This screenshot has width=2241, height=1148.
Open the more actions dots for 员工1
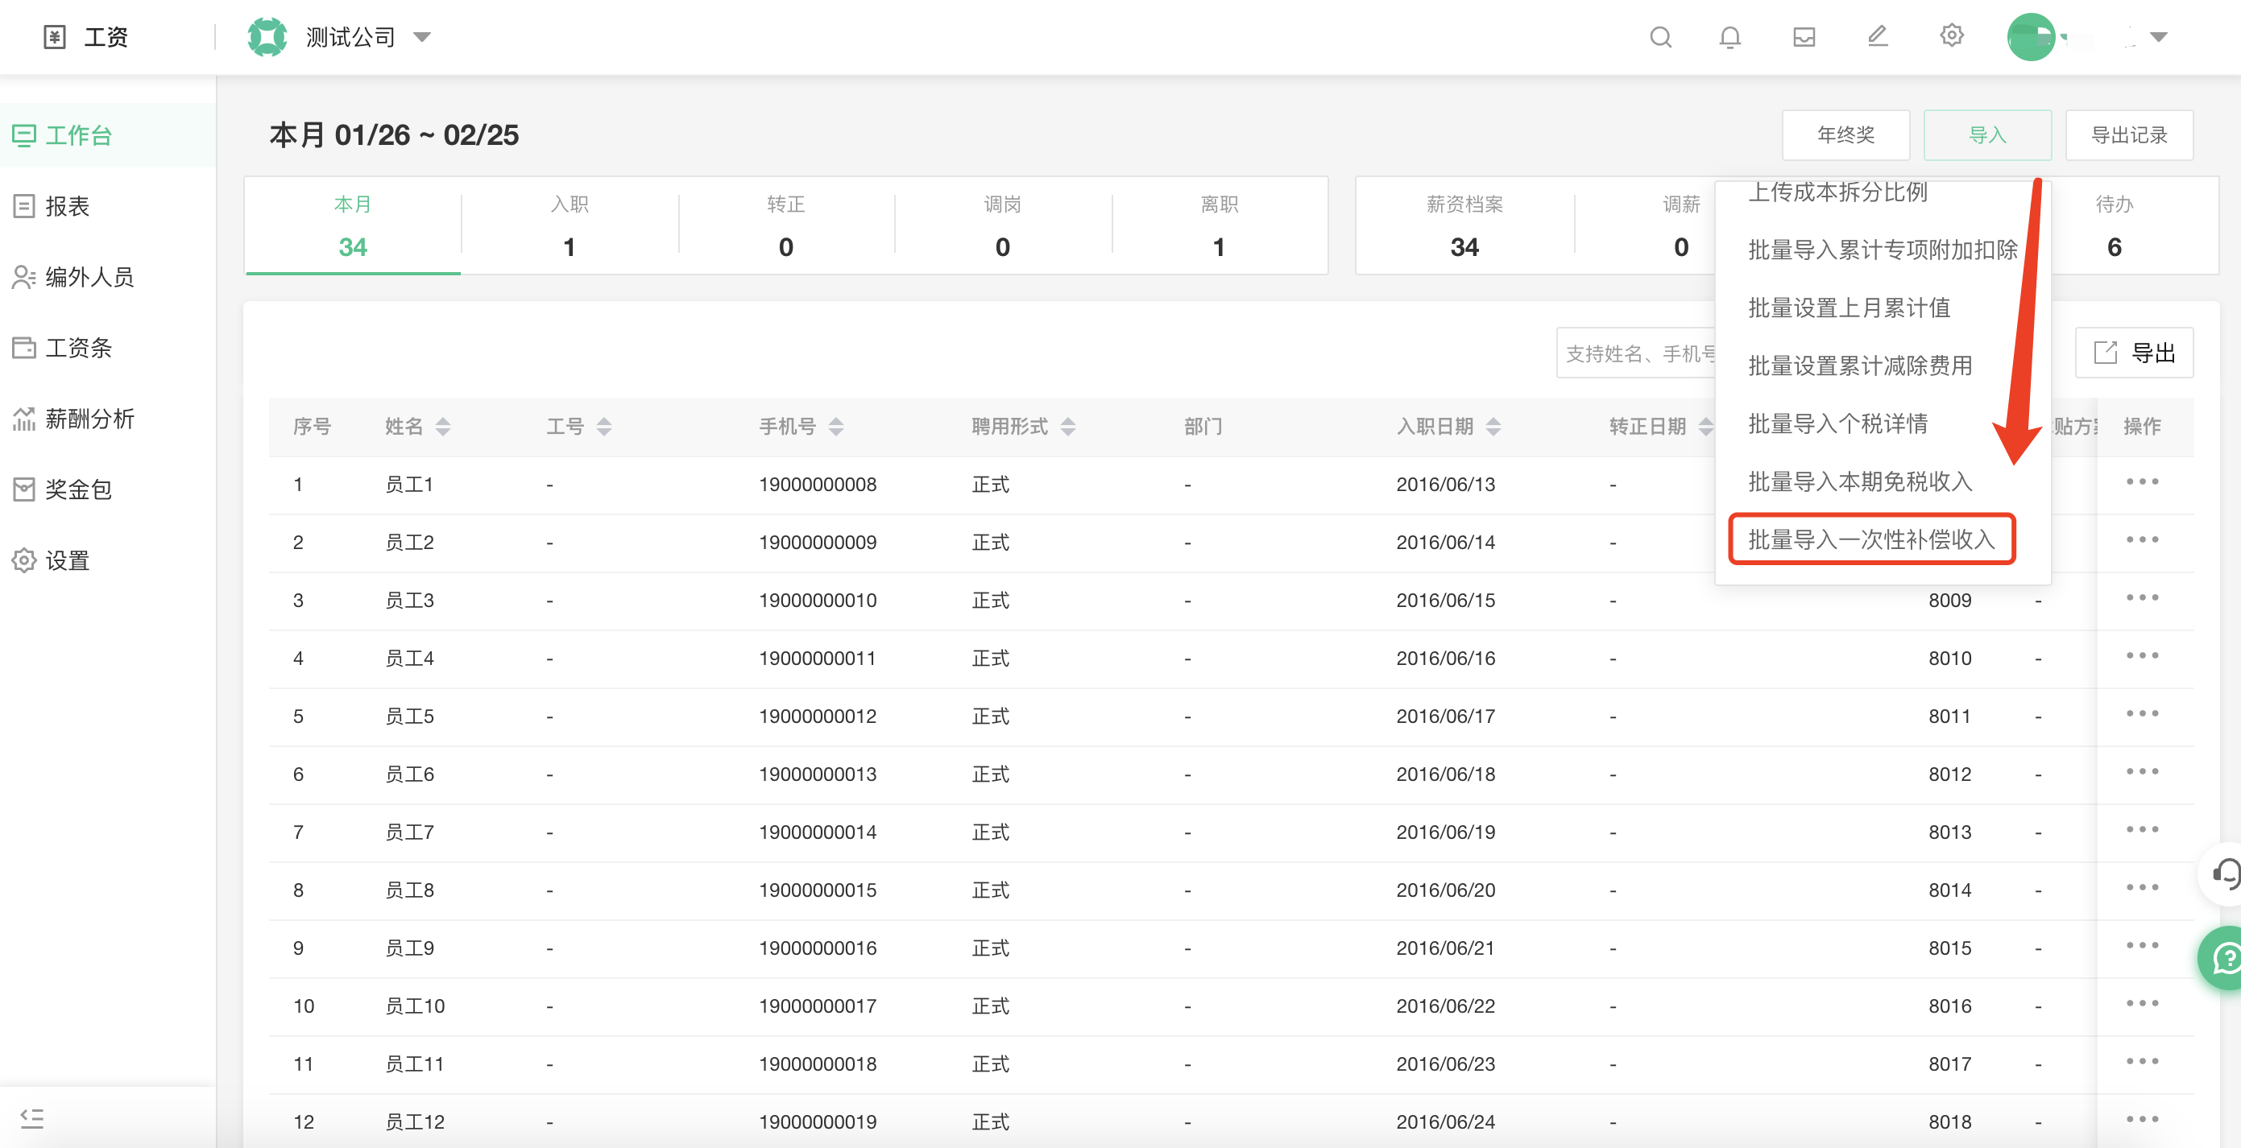[2143, 481]
